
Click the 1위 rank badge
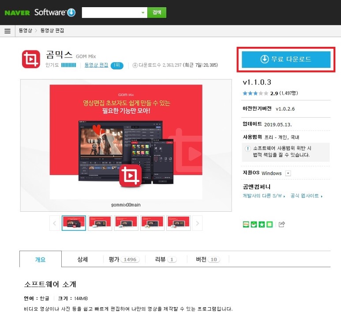(117, 65)
